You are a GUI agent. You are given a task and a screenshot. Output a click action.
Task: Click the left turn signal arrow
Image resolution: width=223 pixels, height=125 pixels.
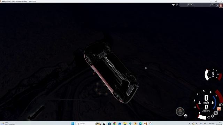209,117
